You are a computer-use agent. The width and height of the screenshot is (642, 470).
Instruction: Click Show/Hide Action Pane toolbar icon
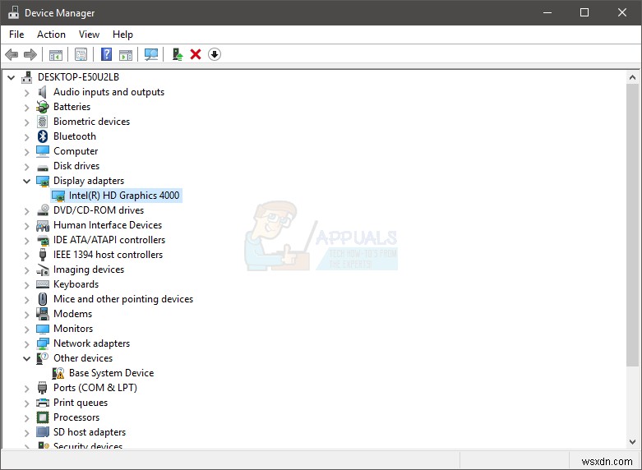126,54
